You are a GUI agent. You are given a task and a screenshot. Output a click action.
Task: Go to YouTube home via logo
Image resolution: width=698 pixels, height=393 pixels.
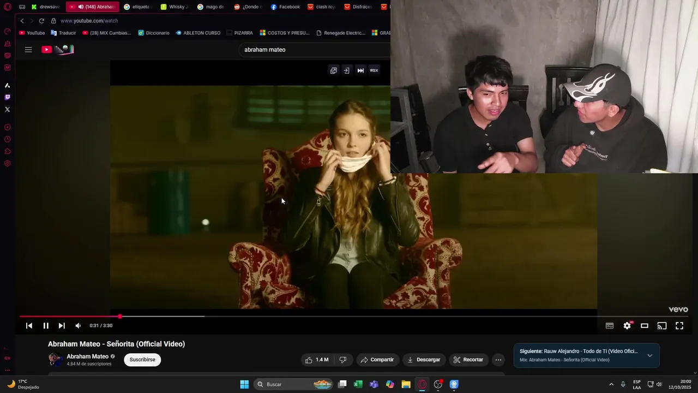[57, 50]
